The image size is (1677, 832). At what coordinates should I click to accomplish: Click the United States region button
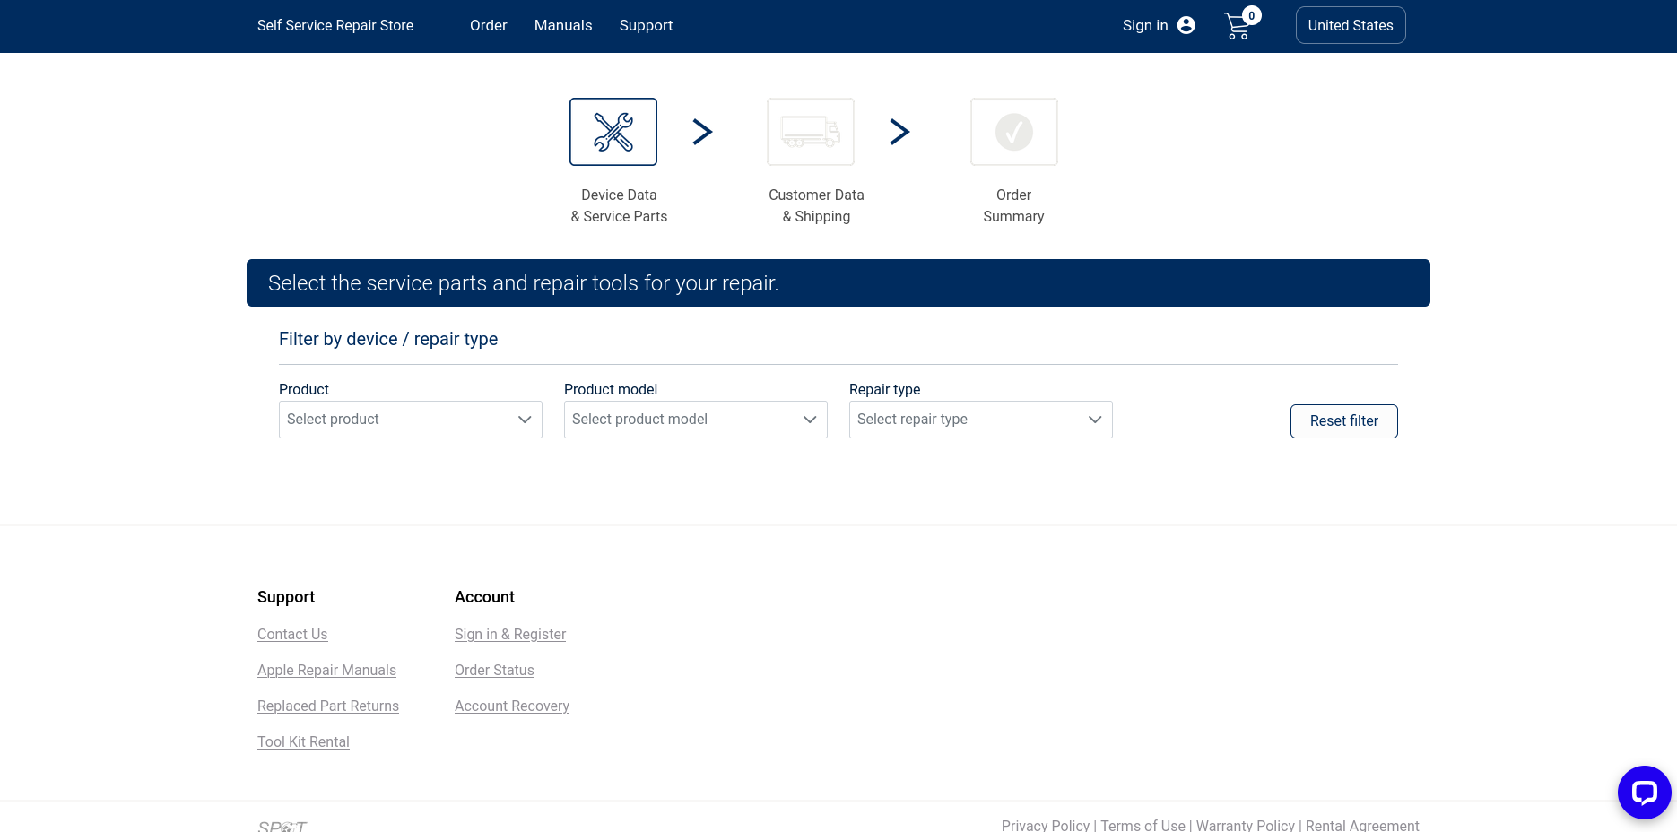pos(1351,25)
